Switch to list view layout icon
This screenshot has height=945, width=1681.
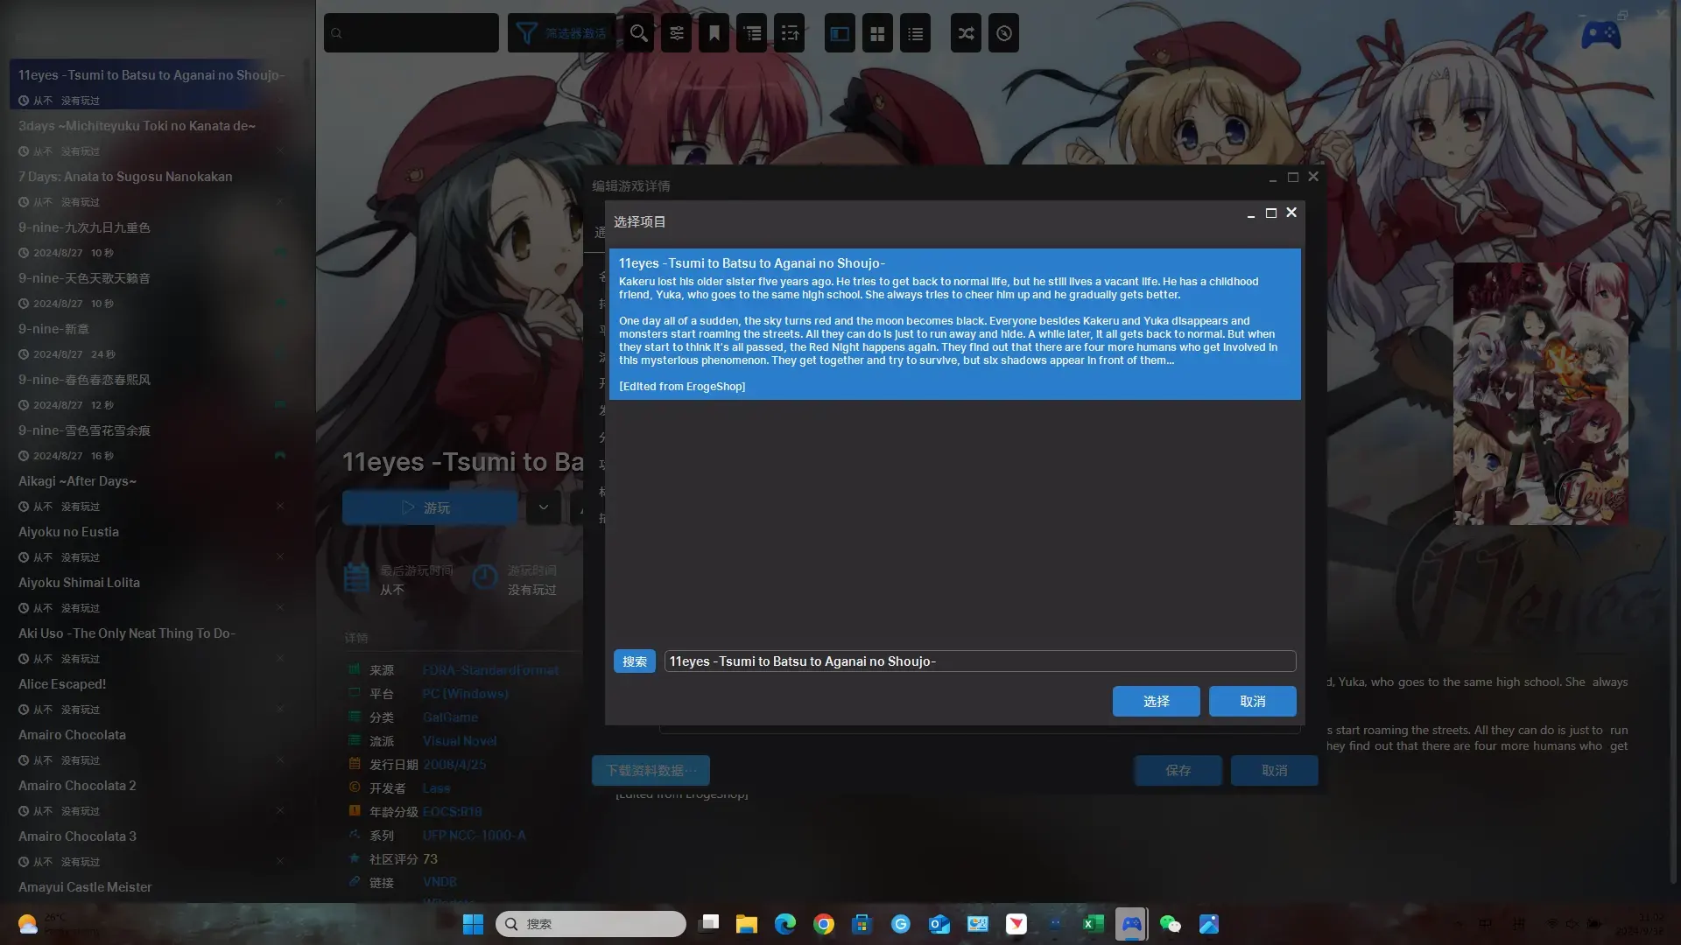click(x=915, y=33)
